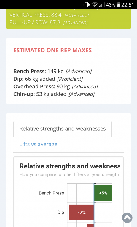137x227 pixels.
Task: Tap the 22:51 clock in status bar
Action: tap(128, 5)
